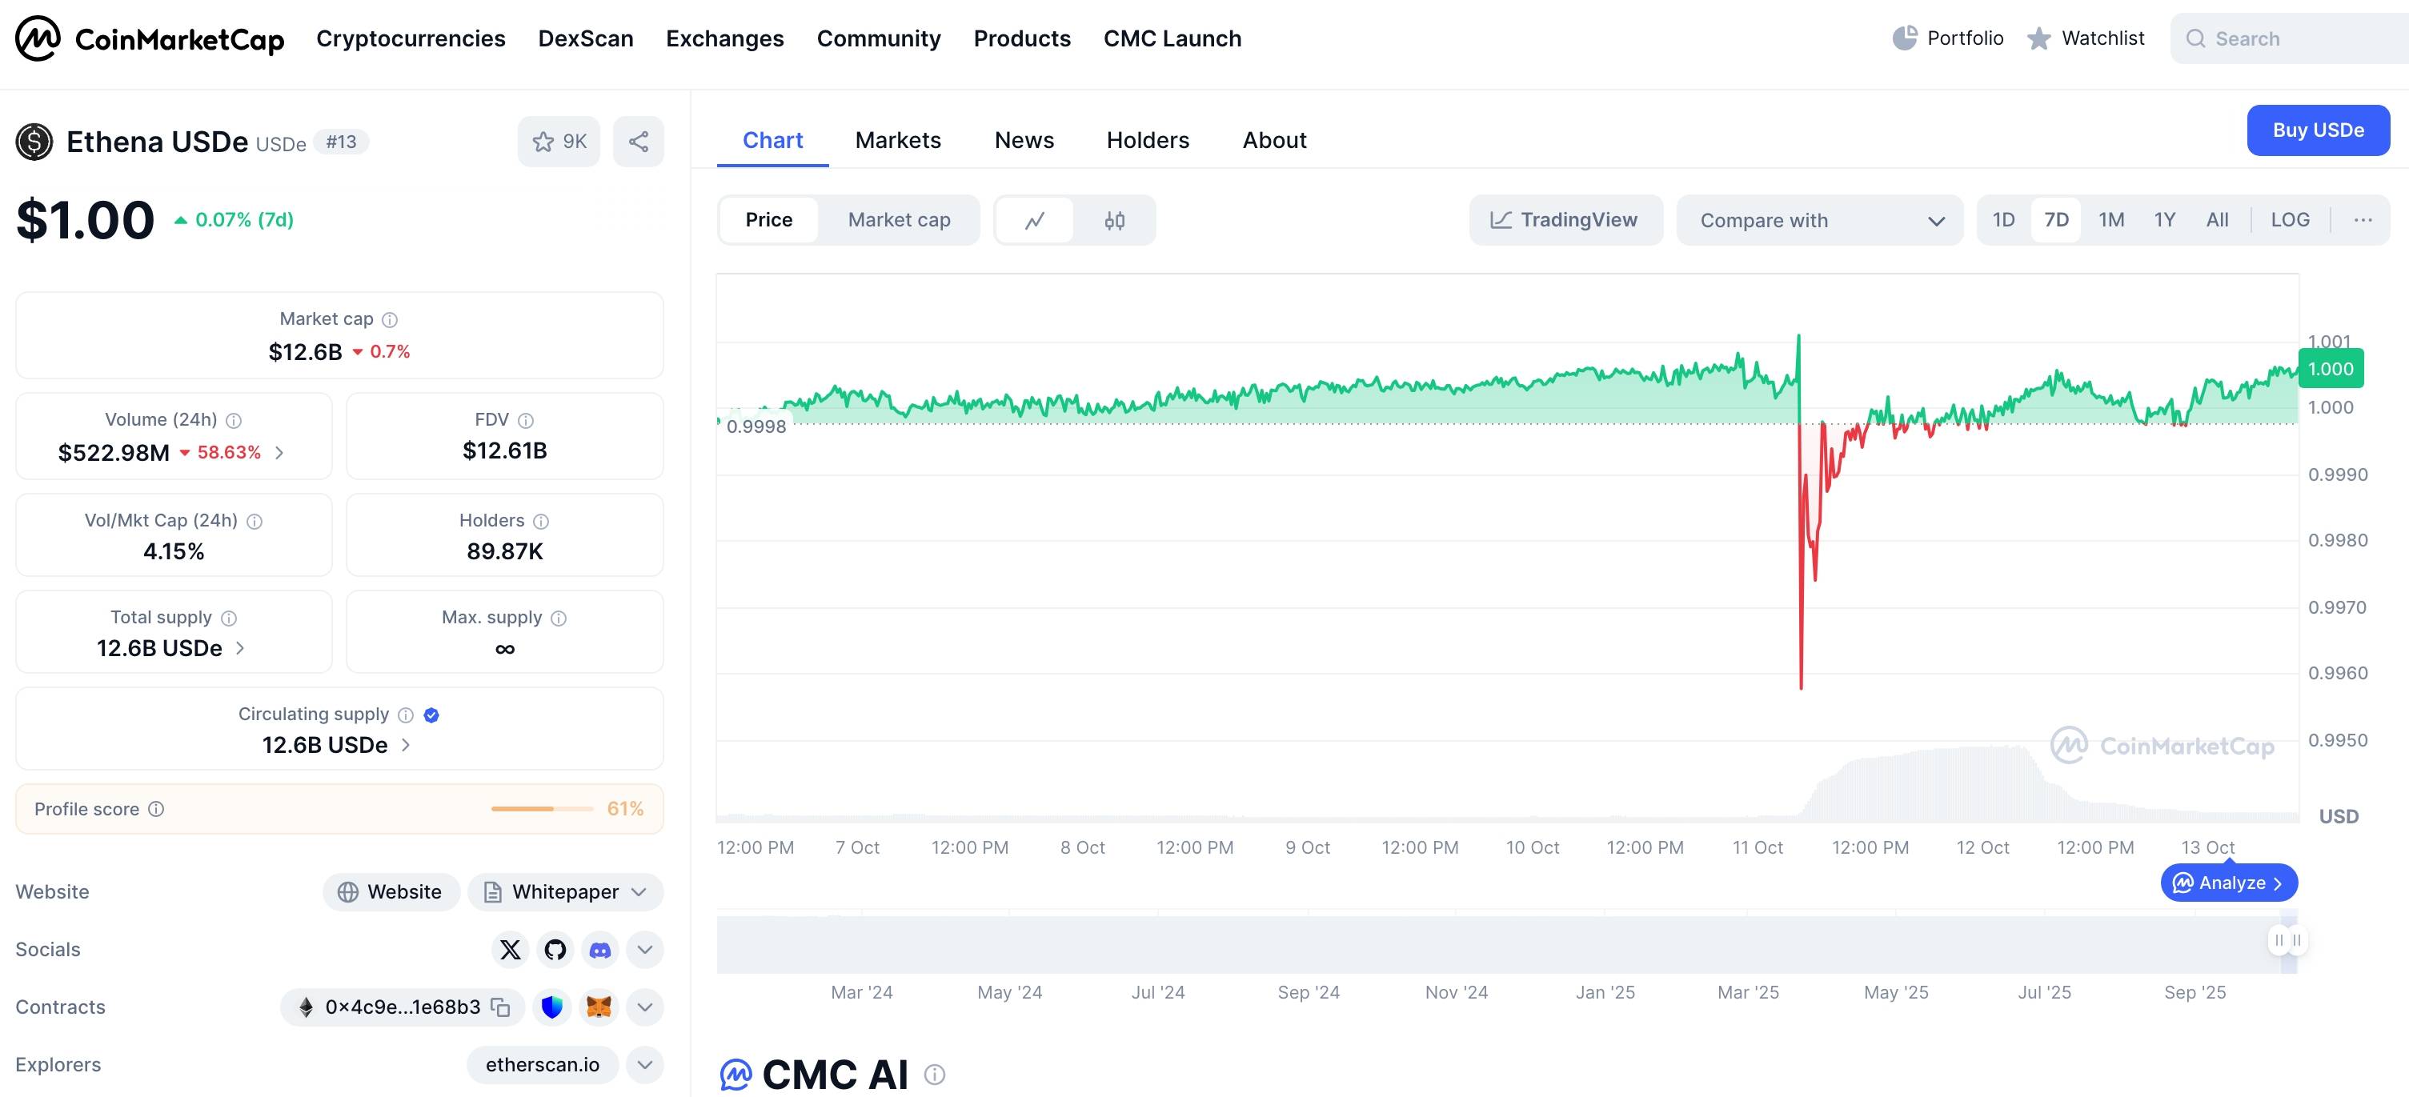This screenshot has height=1097, width=2409.
Task: Expand the Explorers list chevron
Action: pos(644,1064)
